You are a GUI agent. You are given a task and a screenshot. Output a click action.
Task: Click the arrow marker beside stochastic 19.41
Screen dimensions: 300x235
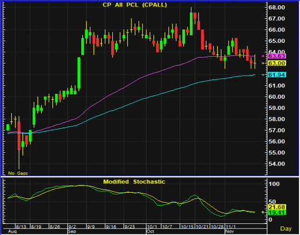263,212
